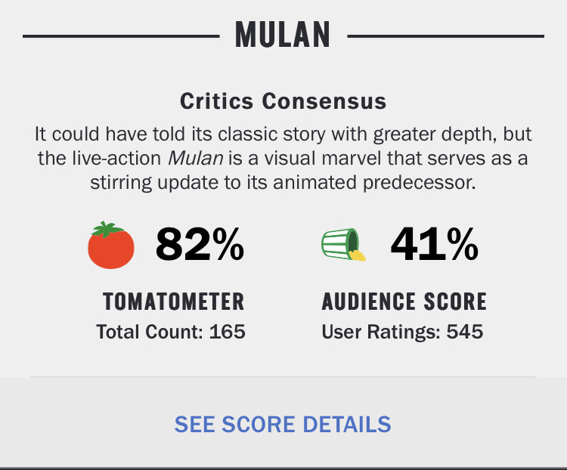Select the AUDIENCE SCORE label
Image resolution: width=567 pixels, height=470 pixels.
[x=404, y=301]
